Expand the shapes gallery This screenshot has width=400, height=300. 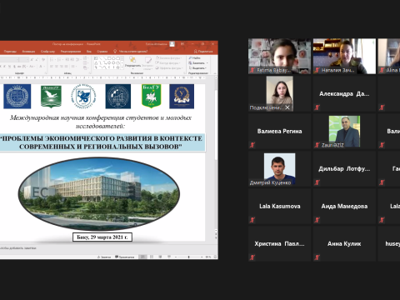coord(122,67)
